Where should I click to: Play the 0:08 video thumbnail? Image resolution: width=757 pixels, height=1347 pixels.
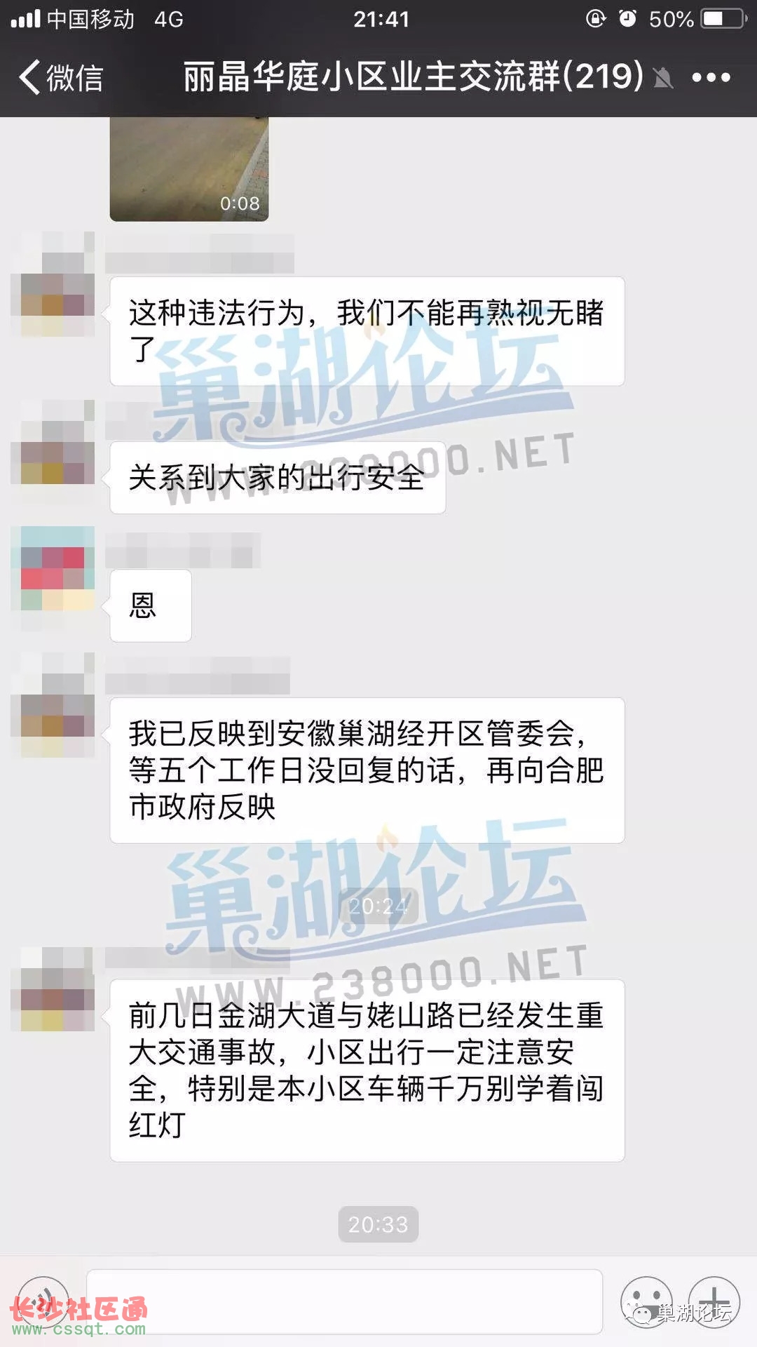pos(189,169)
